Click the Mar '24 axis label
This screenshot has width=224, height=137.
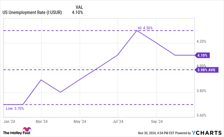click(x=42, y=121)
